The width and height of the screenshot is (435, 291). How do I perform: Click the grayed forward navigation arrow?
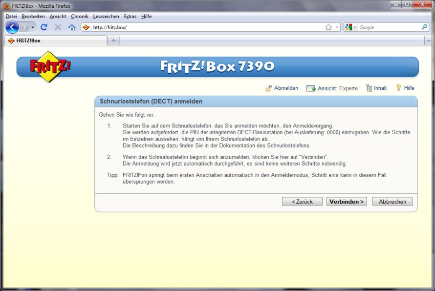click(x=25, y=27)
